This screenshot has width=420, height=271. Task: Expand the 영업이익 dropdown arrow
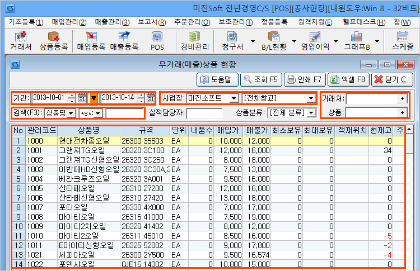coord(335,41)
